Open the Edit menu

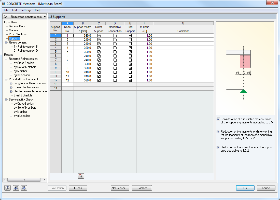15,10
